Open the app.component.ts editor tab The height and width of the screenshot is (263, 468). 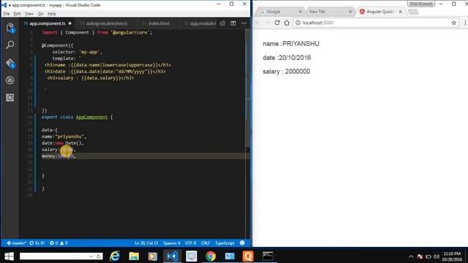click(47, 23)
